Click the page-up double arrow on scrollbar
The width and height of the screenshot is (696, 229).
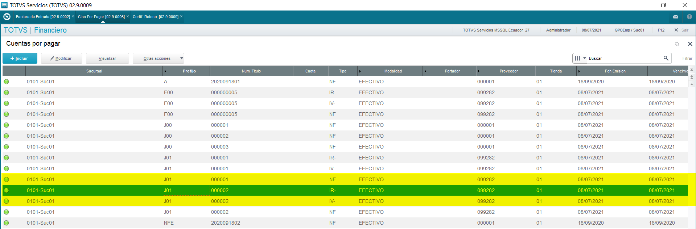(692, 77)
